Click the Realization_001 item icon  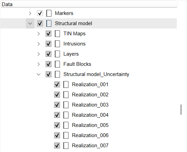66,84
